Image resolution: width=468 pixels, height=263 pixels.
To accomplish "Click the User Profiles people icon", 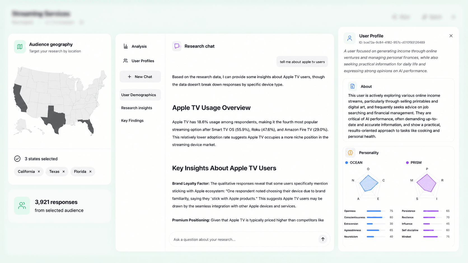I will click(125, 61).
